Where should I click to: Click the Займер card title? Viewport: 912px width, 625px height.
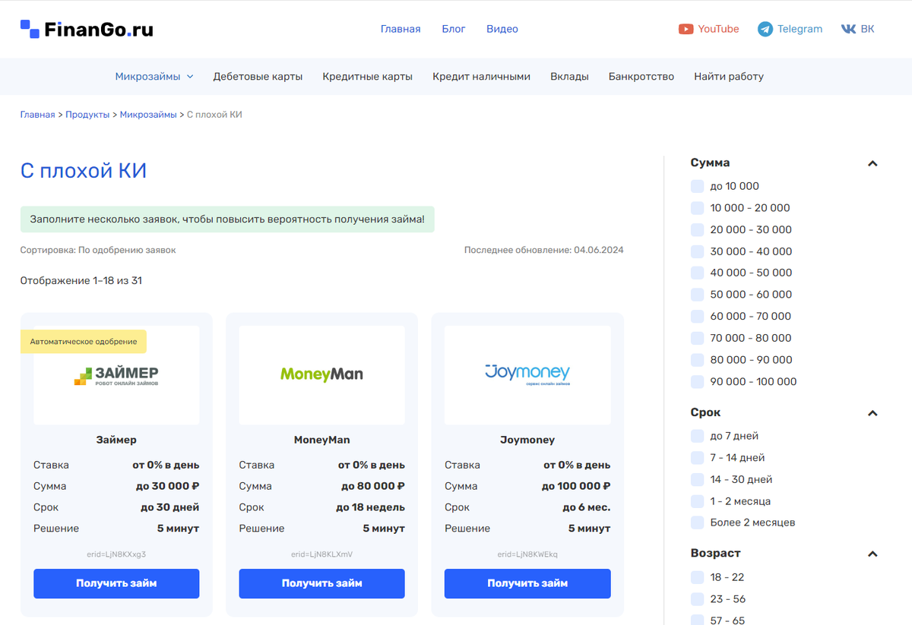tap(116, 440)
